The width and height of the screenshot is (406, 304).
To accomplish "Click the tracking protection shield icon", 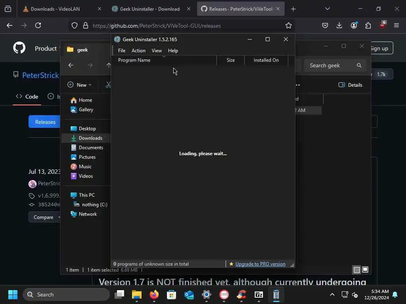I will pyautogui.click(x=75, y=26).
